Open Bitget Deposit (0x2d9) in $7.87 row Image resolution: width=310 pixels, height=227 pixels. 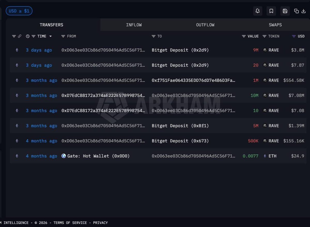[180, 65]
